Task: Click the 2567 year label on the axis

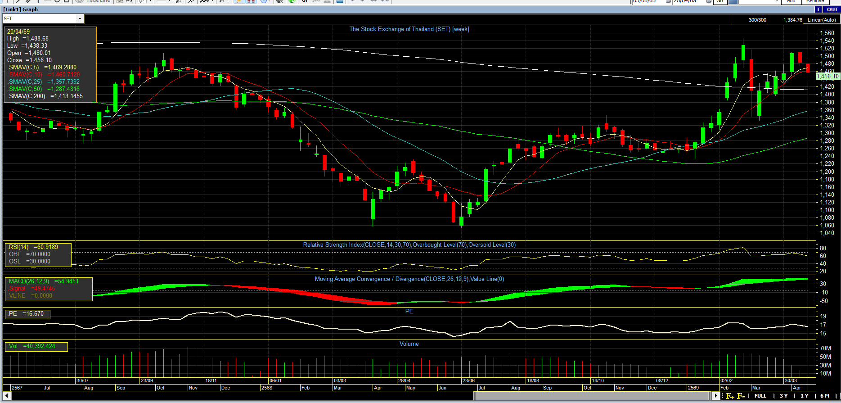Action: (17, 388)
